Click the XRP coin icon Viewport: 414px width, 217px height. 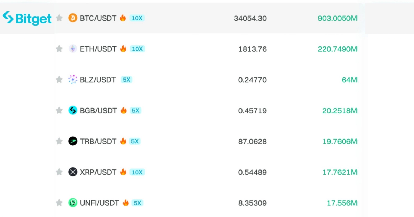pos(73,172)
